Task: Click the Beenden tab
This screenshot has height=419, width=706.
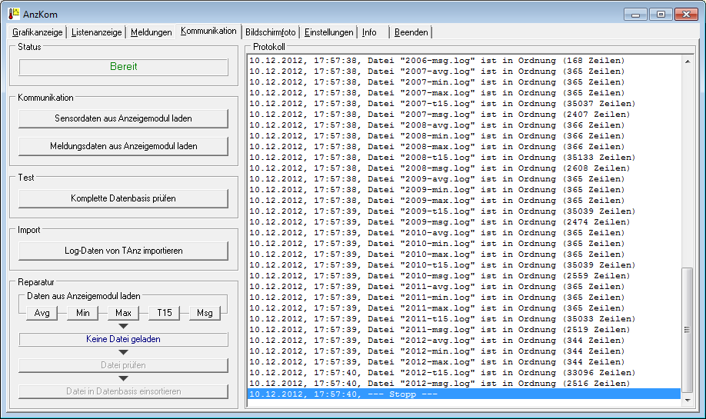Action: pyautogui.click(x=411, y=32)
